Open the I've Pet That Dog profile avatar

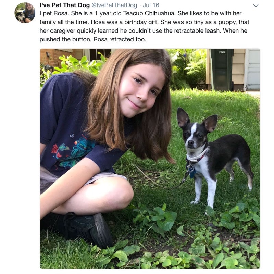click(25, 13)
